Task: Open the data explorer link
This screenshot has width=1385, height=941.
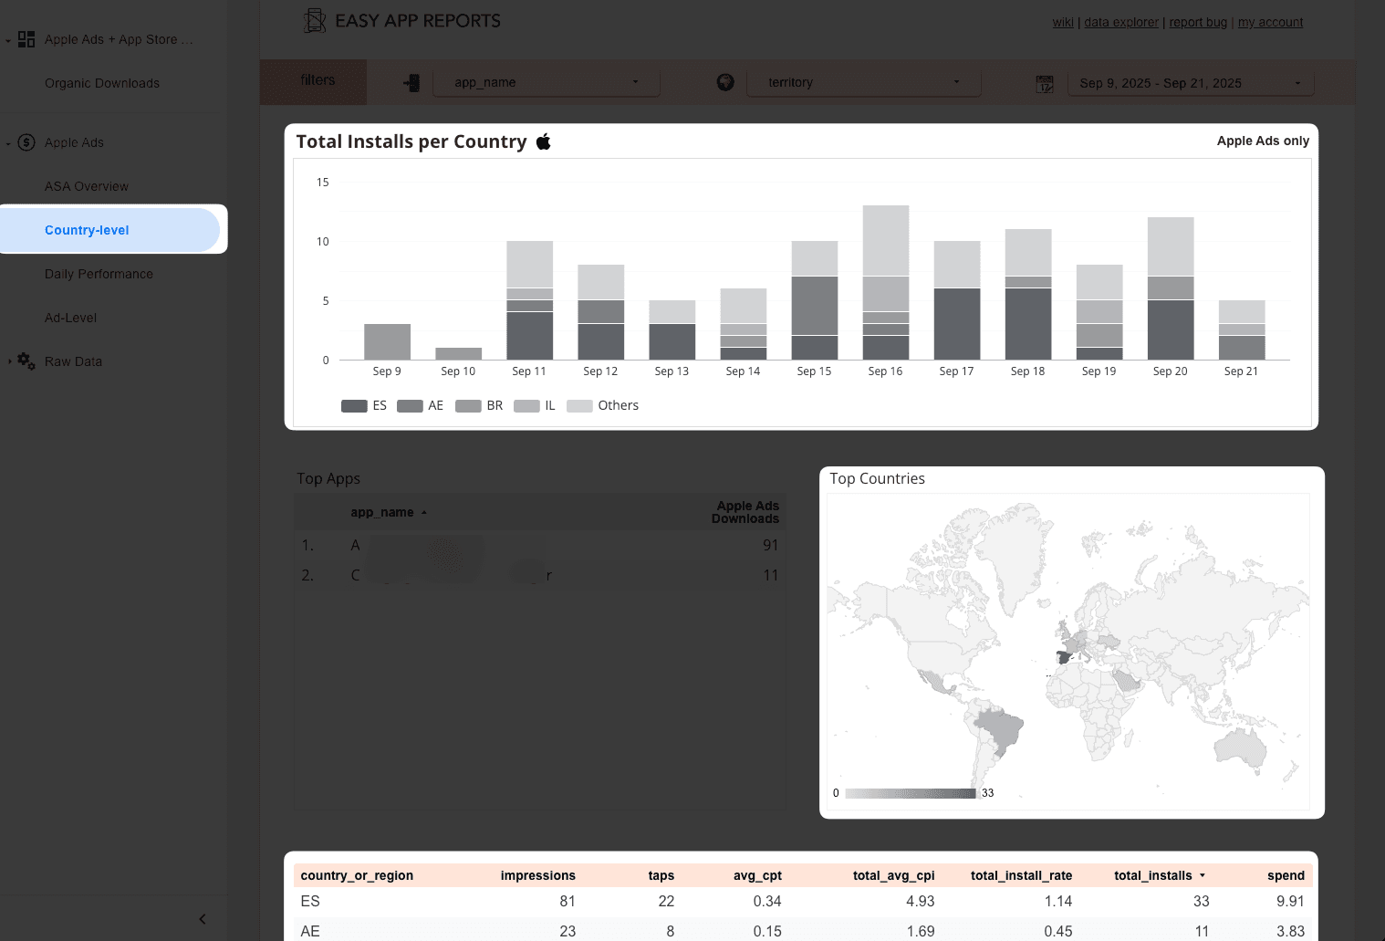Action: pos(1121,22)
